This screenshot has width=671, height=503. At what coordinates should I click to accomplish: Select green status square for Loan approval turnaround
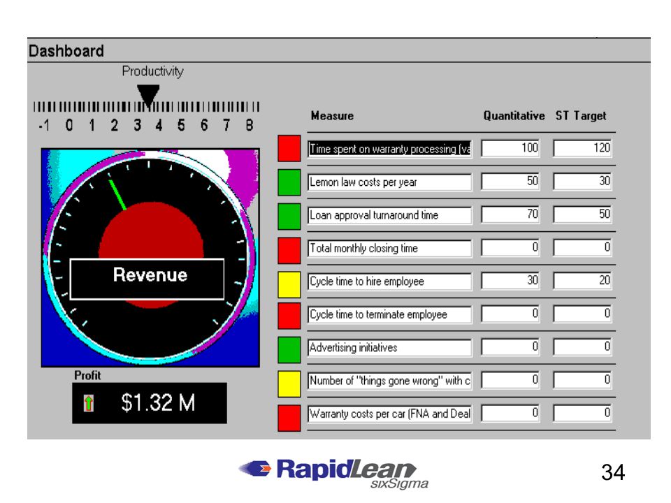tap(289, 216)
